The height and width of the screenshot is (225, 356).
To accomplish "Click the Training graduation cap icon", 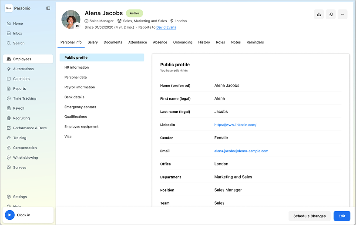I will (9, 138).
